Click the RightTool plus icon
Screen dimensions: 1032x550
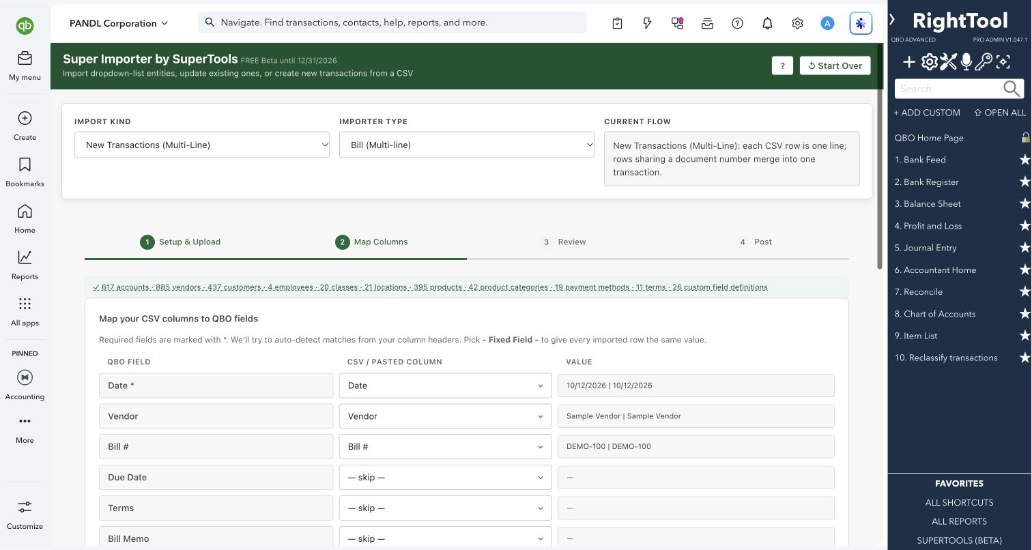[x=909, y=63]
